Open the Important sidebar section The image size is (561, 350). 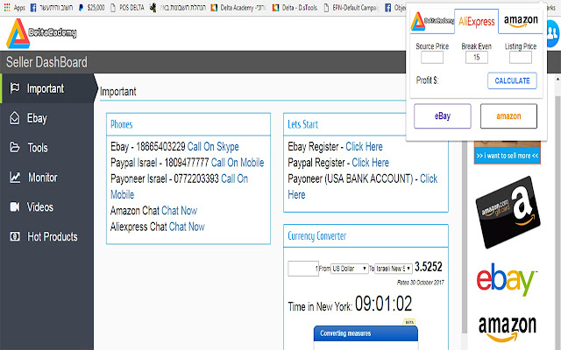(x=46, y=88)
